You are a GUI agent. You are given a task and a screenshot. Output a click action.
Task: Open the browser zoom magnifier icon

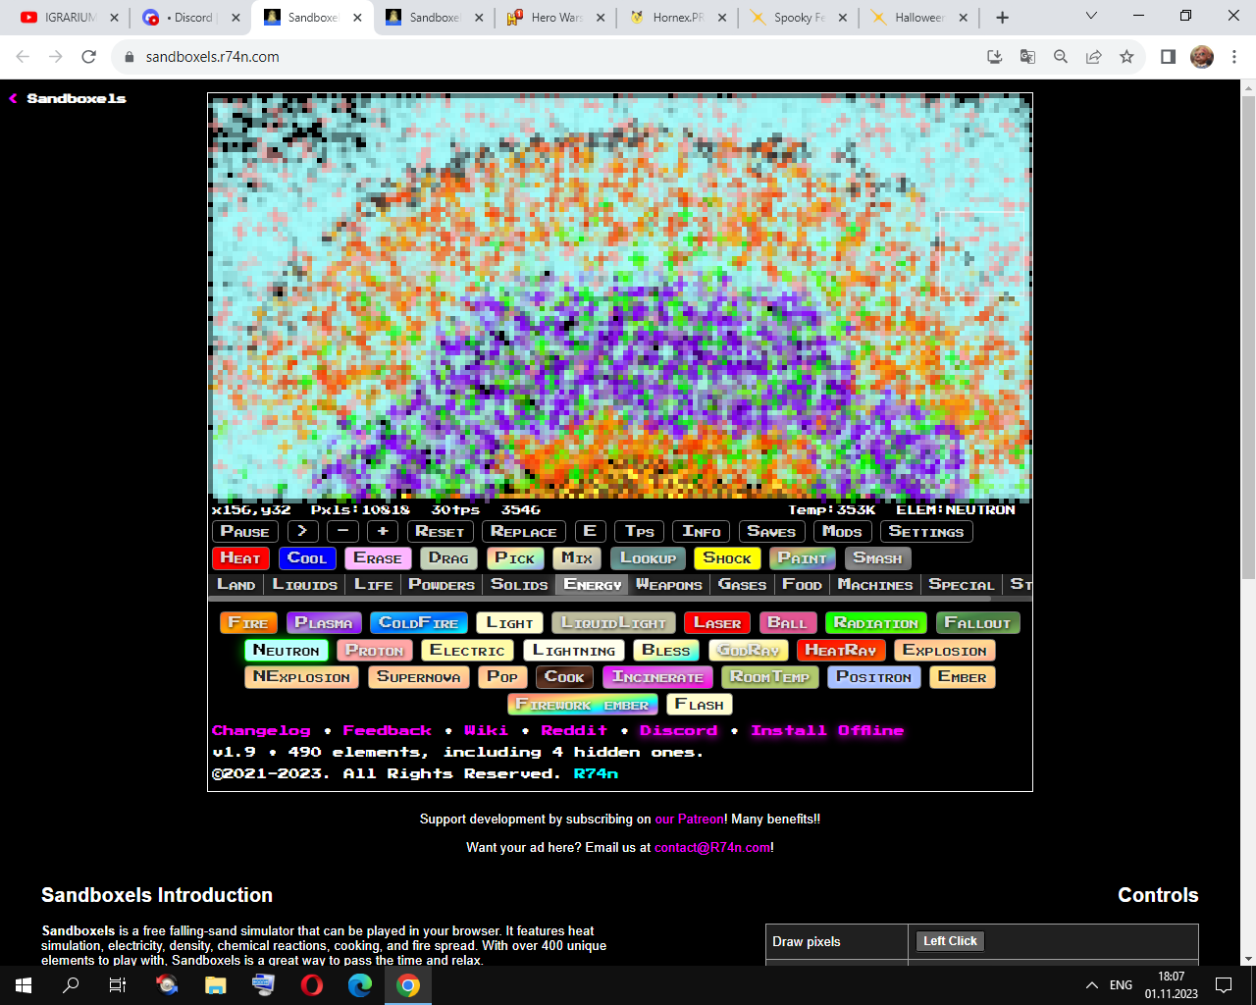point(1061,57)
